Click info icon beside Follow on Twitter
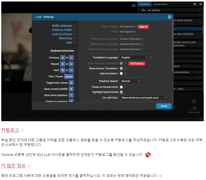This screenshot has height=180, width=206. [x=74, y=30]
